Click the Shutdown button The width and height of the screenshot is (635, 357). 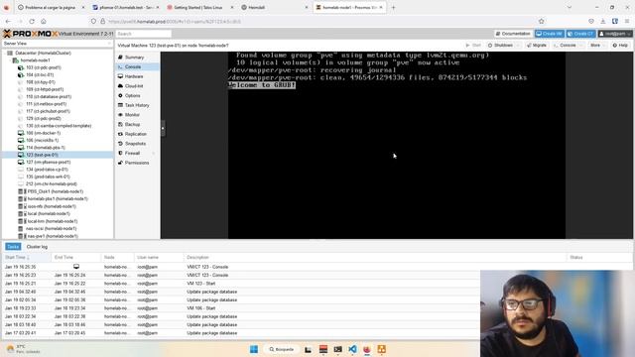pos(500,46)
